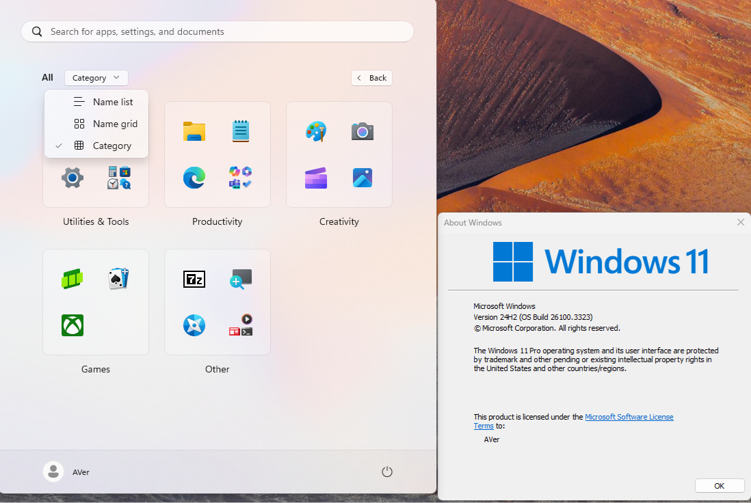
Task: Click the power button icon
Action: (x=387, y=472)
